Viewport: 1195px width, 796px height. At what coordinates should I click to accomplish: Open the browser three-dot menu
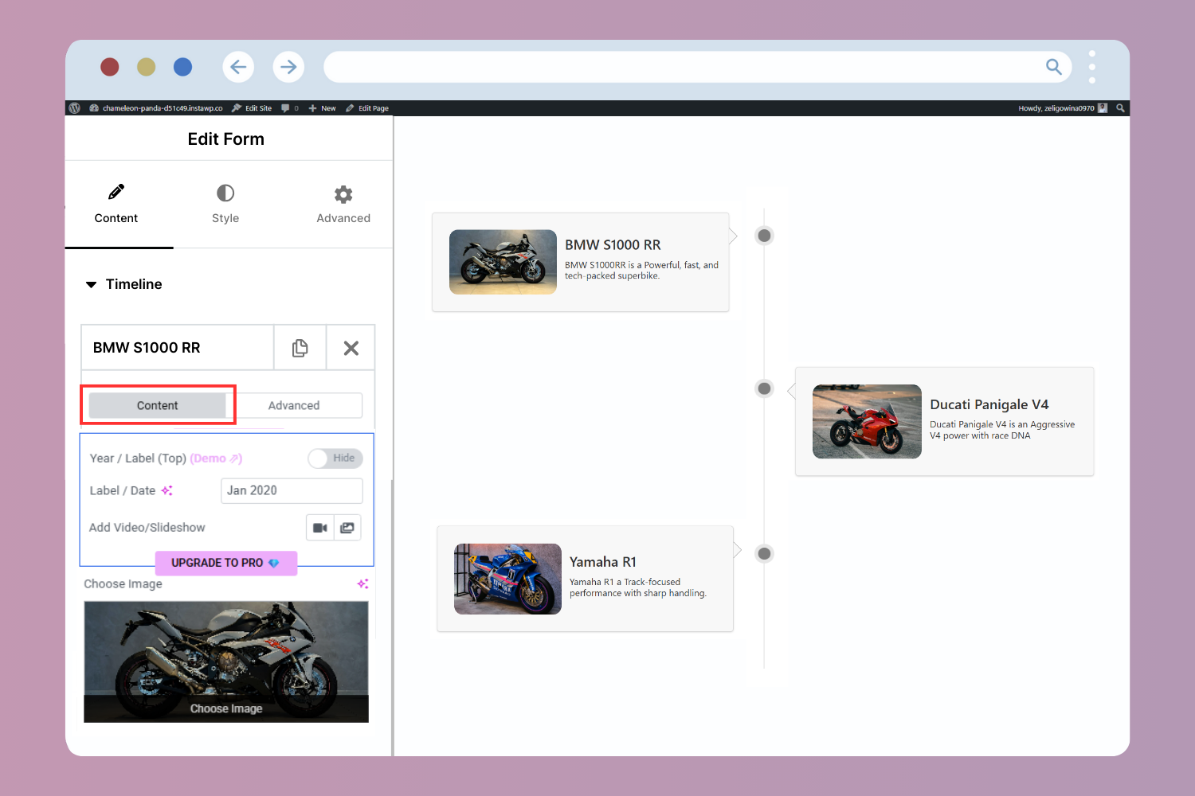1092,67
